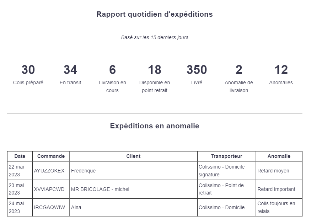Click the 'Commande' column header
The height and width of the screenshot is (224, 311).
point(51,156)
